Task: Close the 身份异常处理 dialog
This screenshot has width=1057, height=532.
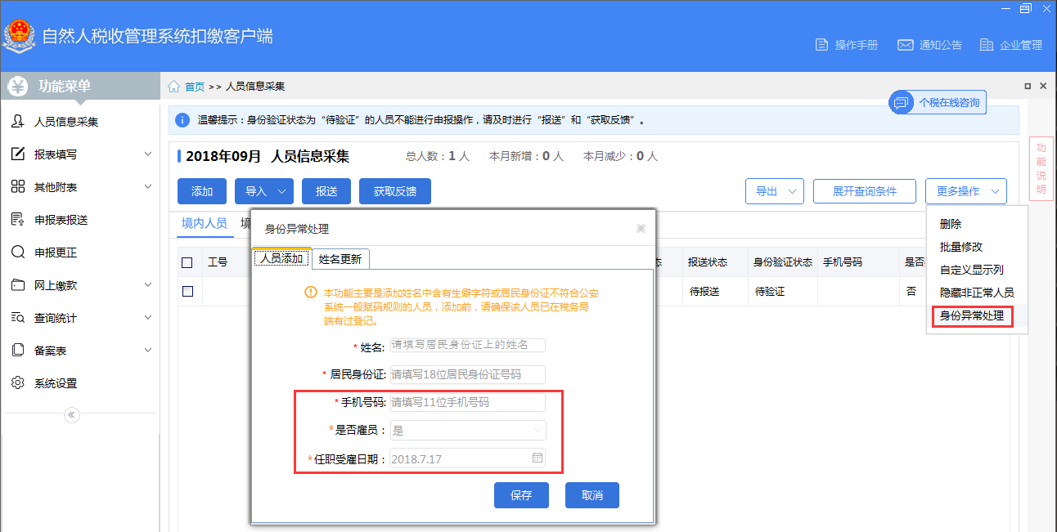Action: pyautogui.click(x=641, y=229)
